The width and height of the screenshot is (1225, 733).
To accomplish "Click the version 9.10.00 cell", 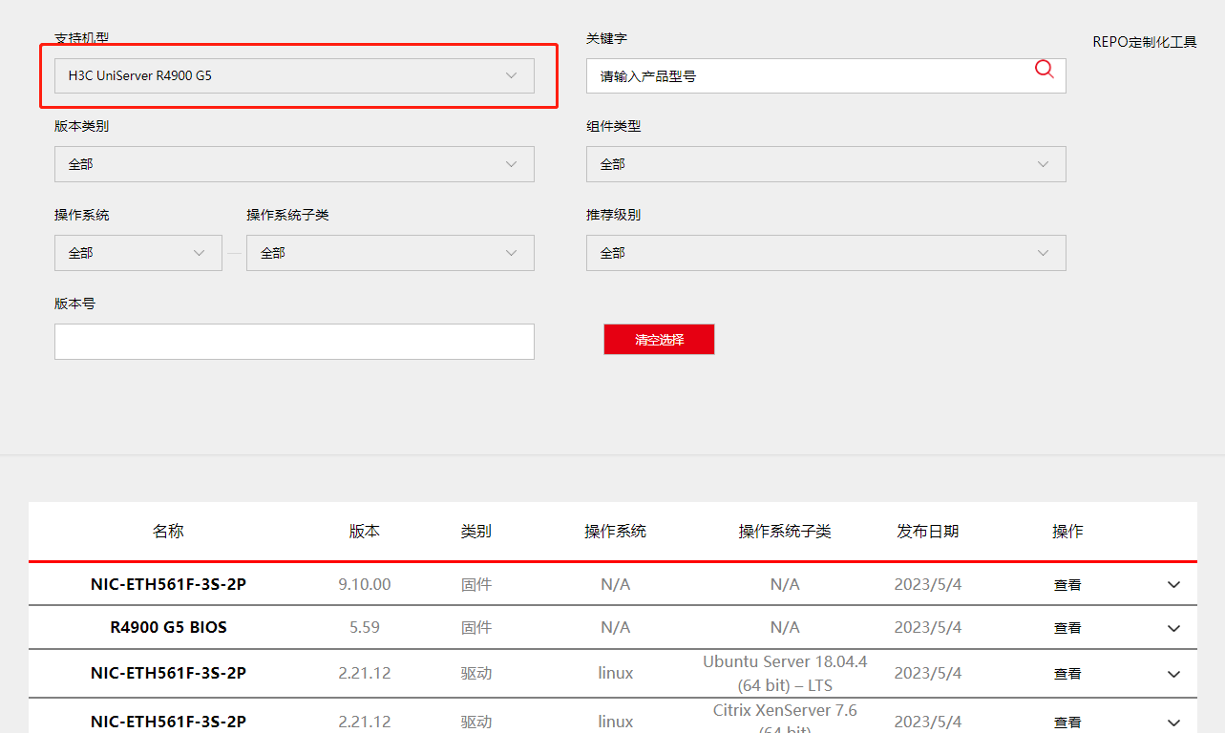I will 365,584.
